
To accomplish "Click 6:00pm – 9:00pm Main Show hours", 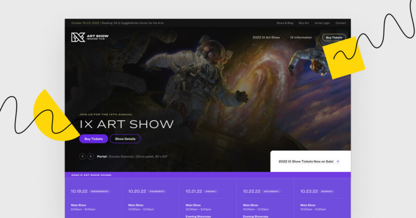I will (83, 209).
